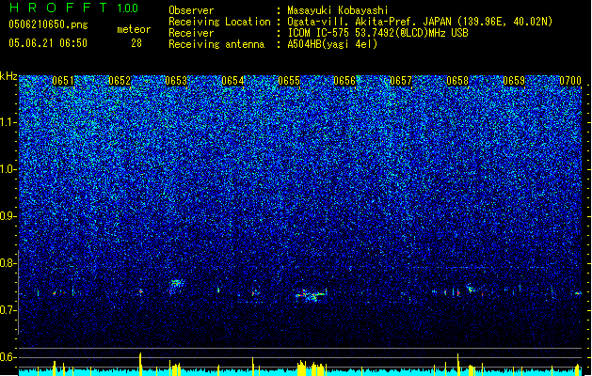The height and width of the screenshot is (376, 592).
Task: Click the 0.8 kHz axis tick label
Action: coord(8,263)
